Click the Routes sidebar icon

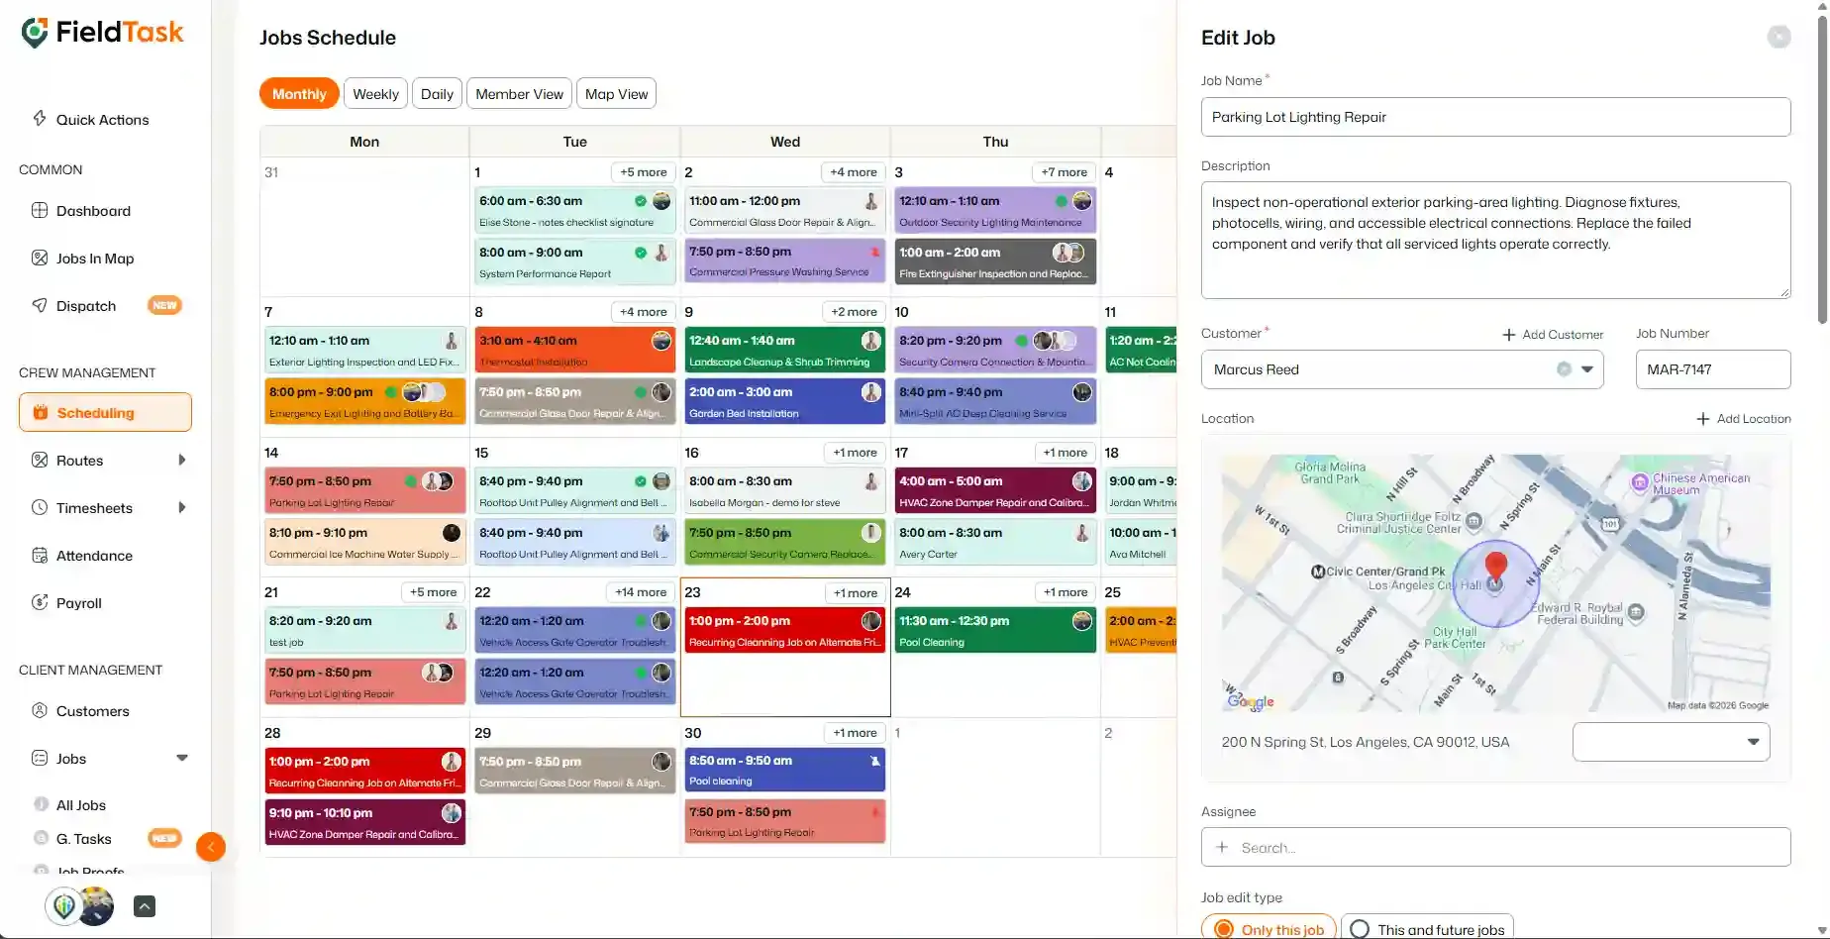[x=40, y=460]
